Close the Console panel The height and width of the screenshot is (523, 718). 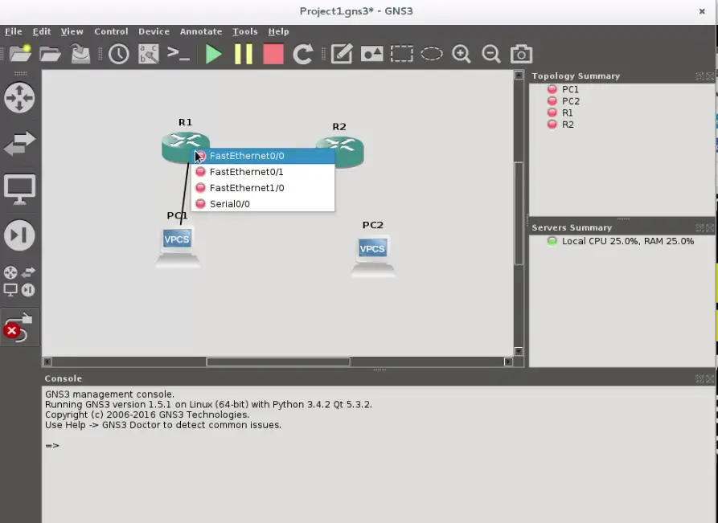pyautogui.click(x=710, y=378)
